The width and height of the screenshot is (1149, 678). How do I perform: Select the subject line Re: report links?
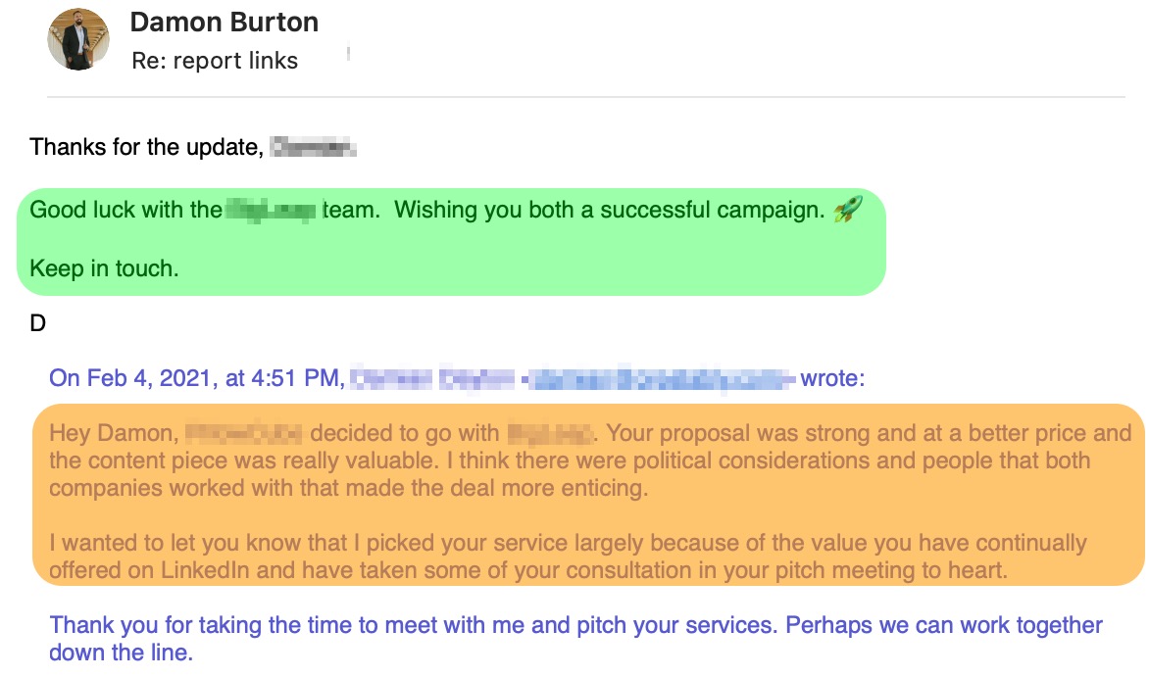point(215,61)
